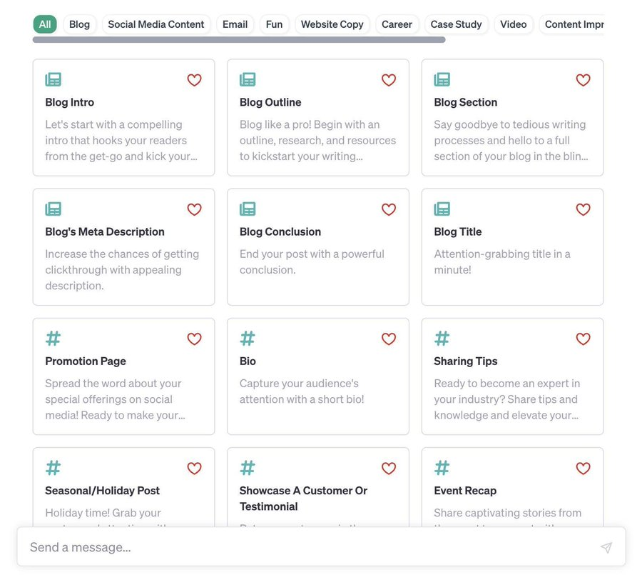
Task: Favorite the Blog Intro template heart
Action: [194, 80]
